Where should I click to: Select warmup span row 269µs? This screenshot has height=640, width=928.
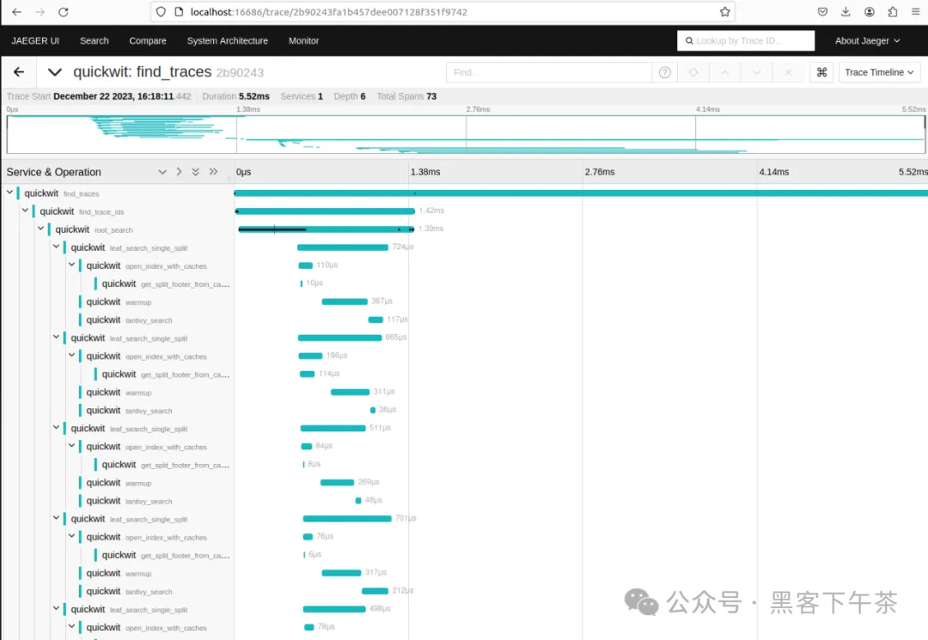tap(119, 483)
